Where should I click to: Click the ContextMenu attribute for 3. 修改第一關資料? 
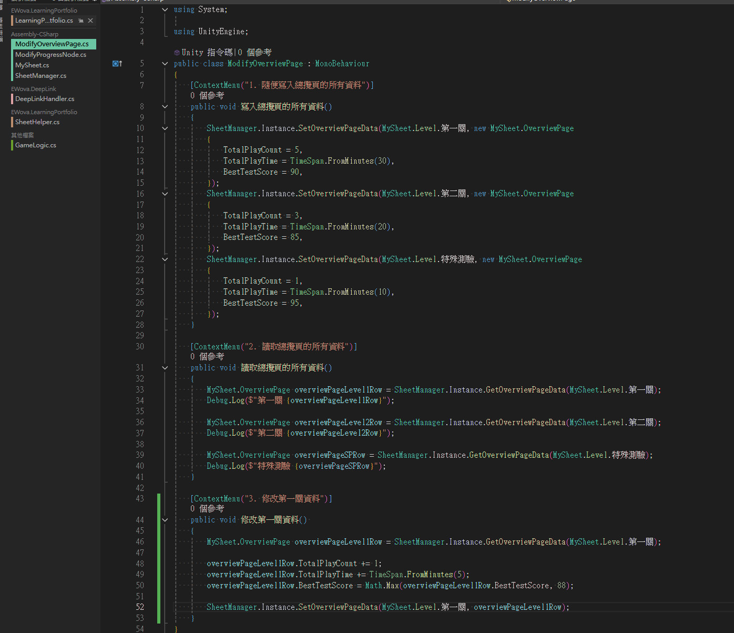coord(261,498)
